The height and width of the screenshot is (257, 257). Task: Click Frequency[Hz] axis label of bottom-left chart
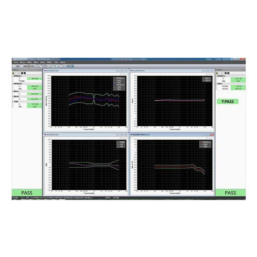[x=89, y=193]
